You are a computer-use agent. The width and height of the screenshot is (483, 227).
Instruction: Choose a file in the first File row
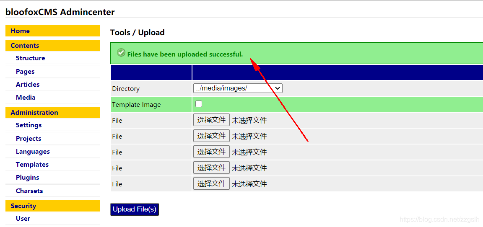(211, 120)
